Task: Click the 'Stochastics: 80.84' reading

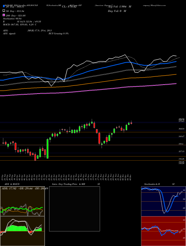Action: (x=12, y=19)
